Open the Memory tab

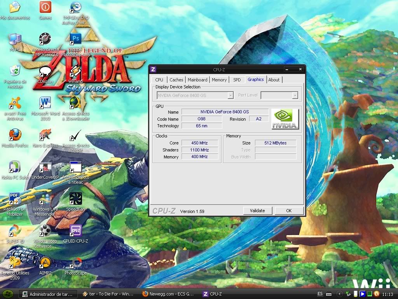[219, 79]
